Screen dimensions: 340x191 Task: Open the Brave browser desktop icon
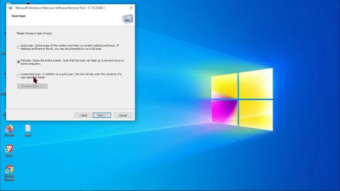pyautogui.click(x=10, y=151)
